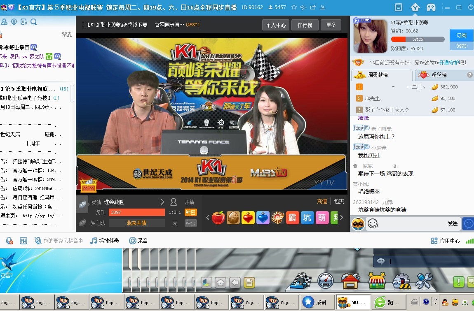Open the gear with hazard stripes icon in game
The image size is (474, 311).
pos(401,281)
